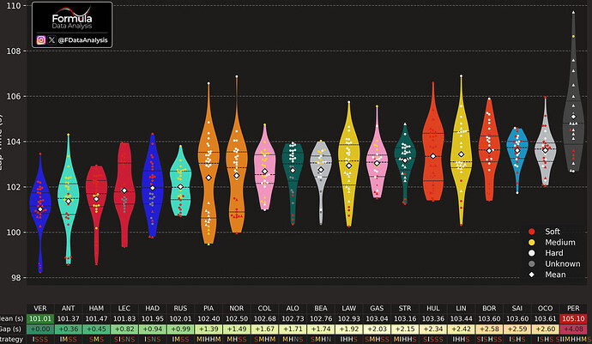Click the SMHM strategy cell under COL

(264, 340)
